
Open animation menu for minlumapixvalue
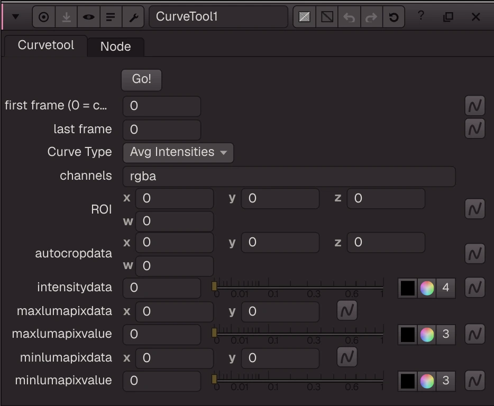pos(475,381)
